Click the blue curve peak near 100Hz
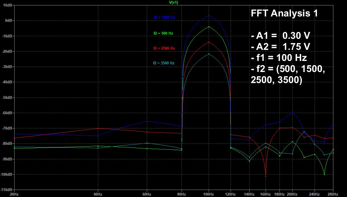This screenshot has width=347, height=197. (x=208, y=16)
